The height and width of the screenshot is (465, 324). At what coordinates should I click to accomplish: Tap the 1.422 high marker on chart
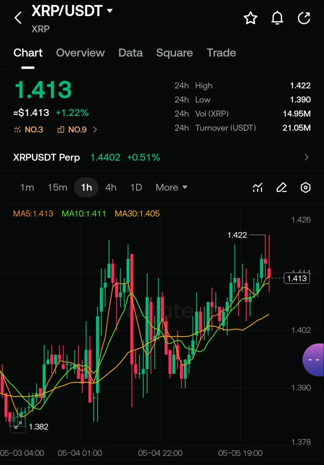coord(237,235)
